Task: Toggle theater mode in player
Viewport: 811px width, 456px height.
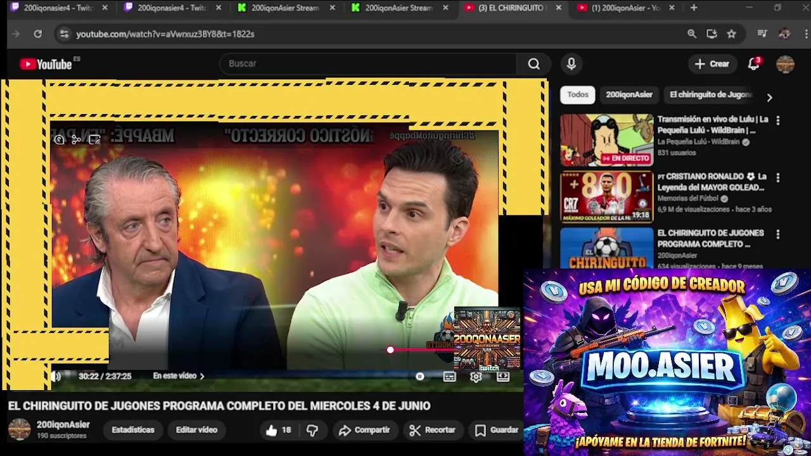Action: point(503,376)
